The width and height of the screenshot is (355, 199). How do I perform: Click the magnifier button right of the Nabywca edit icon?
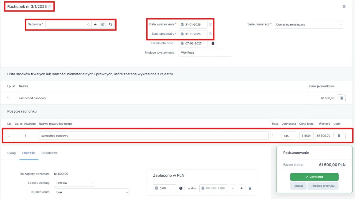(x=110, y=25)
